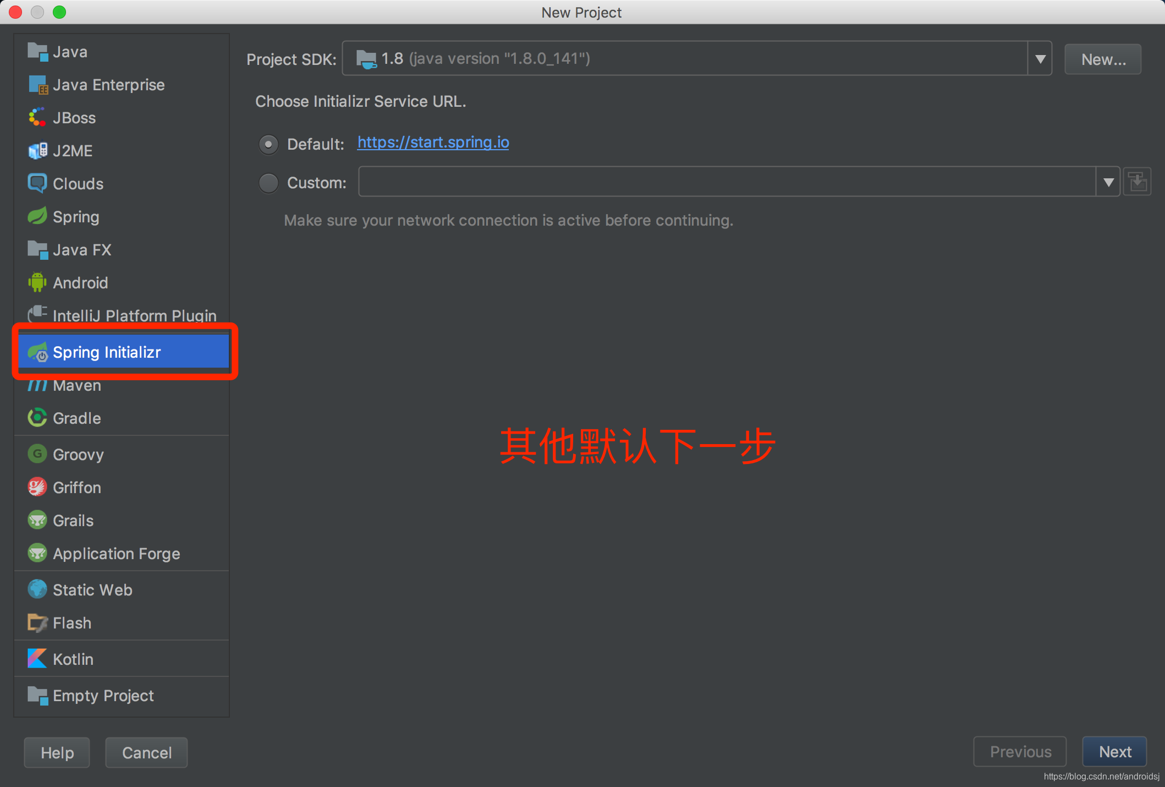Open the Project SDK dropdown arrow
The image size is (1165, 787).
(x=1040, y=59)
